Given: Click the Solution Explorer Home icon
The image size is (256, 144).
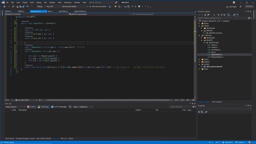Looking at the screenshot, I should 205,15.
